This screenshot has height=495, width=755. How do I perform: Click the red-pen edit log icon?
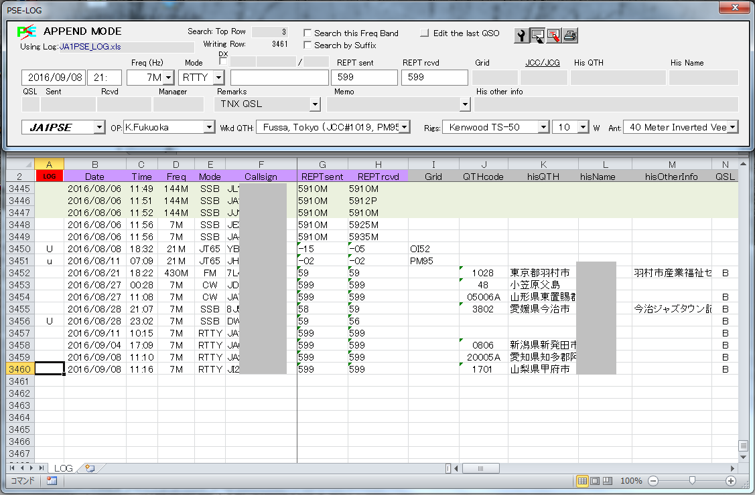(553, 36)
